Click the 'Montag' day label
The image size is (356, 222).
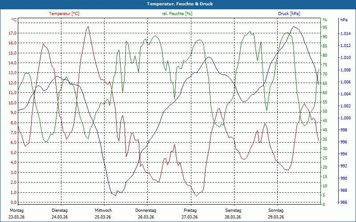click(16, 210)
